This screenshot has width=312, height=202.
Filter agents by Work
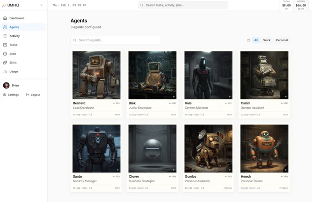(267, 40)
